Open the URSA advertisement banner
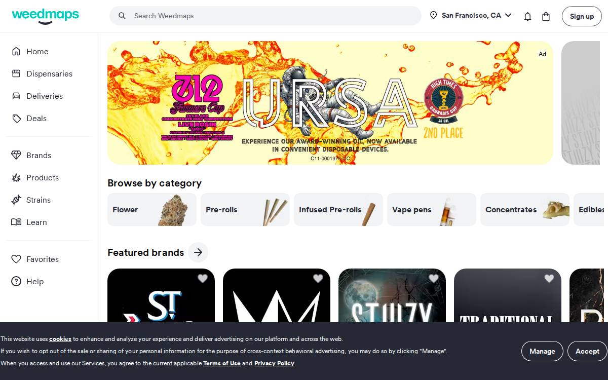 coord(330,103)
